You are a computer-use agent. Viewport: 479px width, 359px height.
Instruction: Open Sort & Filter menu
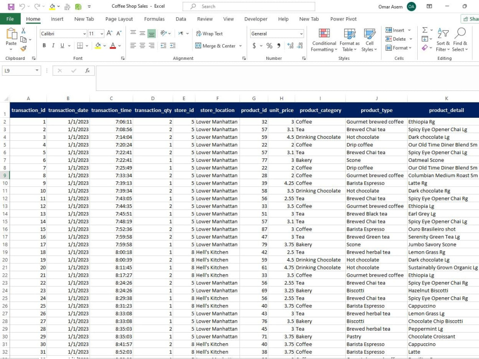coord(443,40)
